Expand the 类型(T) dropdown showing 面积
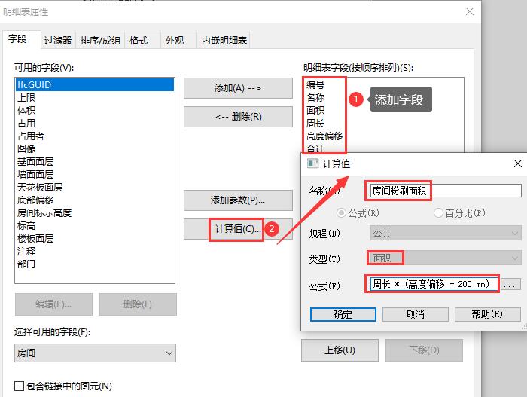The image size is (527, 397). [446, 258]
